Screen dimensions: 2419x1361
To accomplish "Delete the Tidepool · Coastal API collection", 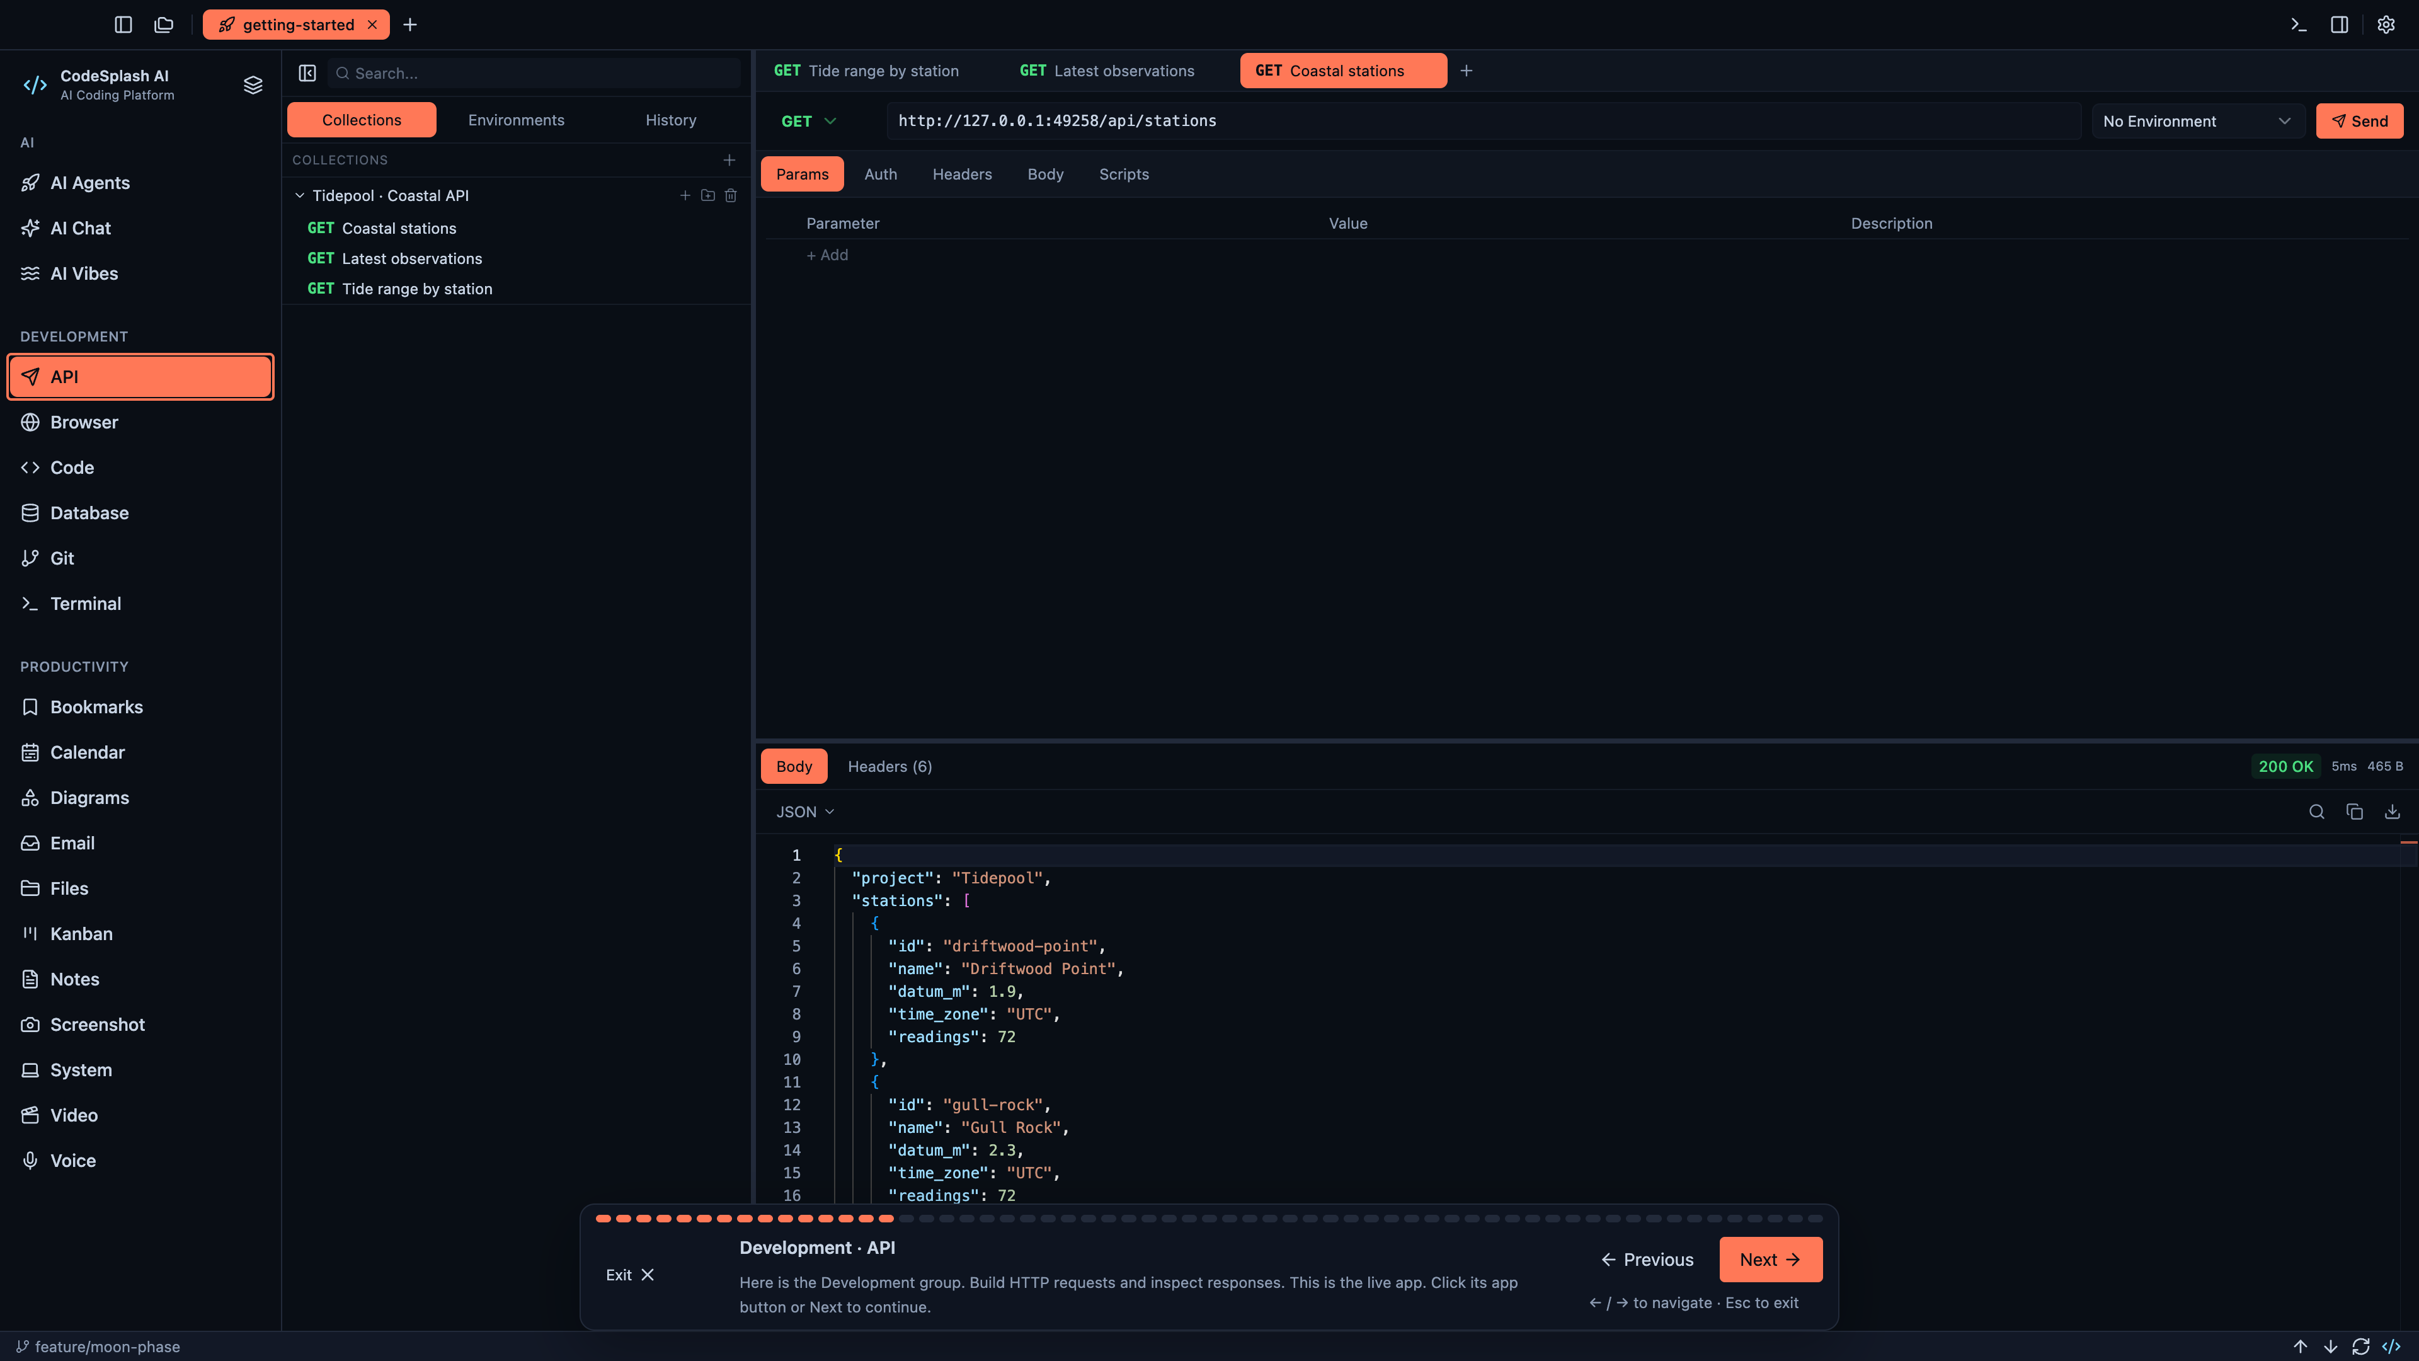I will [x=731, y=195].
